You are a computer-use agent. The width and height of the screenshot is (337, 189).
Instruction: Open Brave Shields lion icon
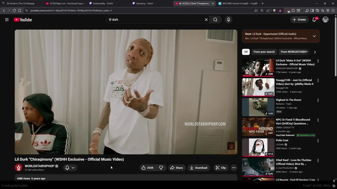tap(274, 10)
